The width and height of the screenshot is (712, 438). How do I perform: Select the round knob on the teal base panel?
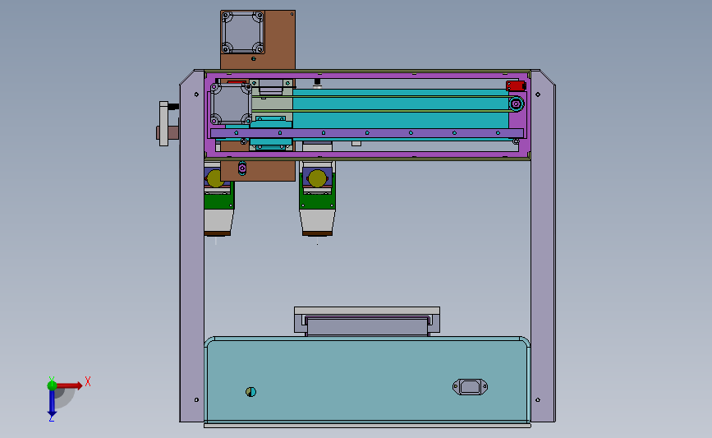click(x=250, y=392)
